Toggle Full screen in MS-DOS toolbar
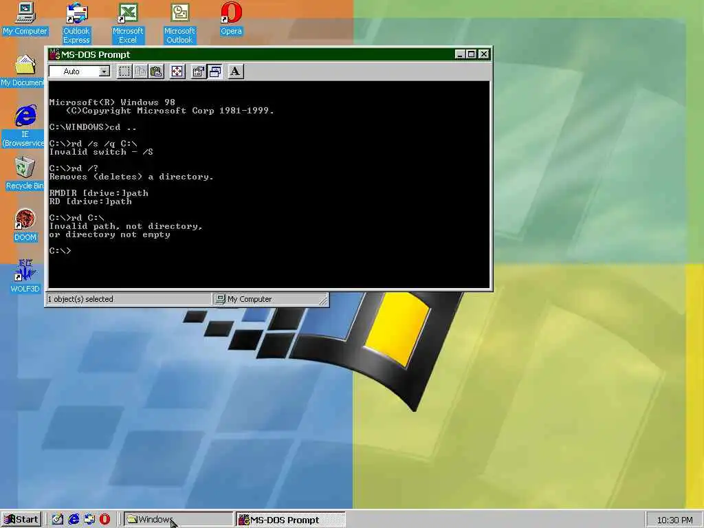This screenshot has width=704, height=528. pos(177,71)
